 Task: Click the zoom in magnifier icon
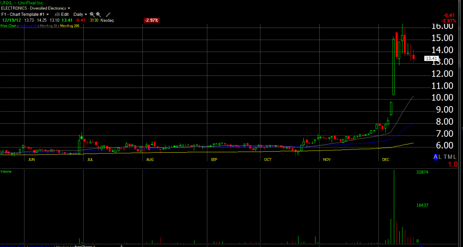point(92,14)
